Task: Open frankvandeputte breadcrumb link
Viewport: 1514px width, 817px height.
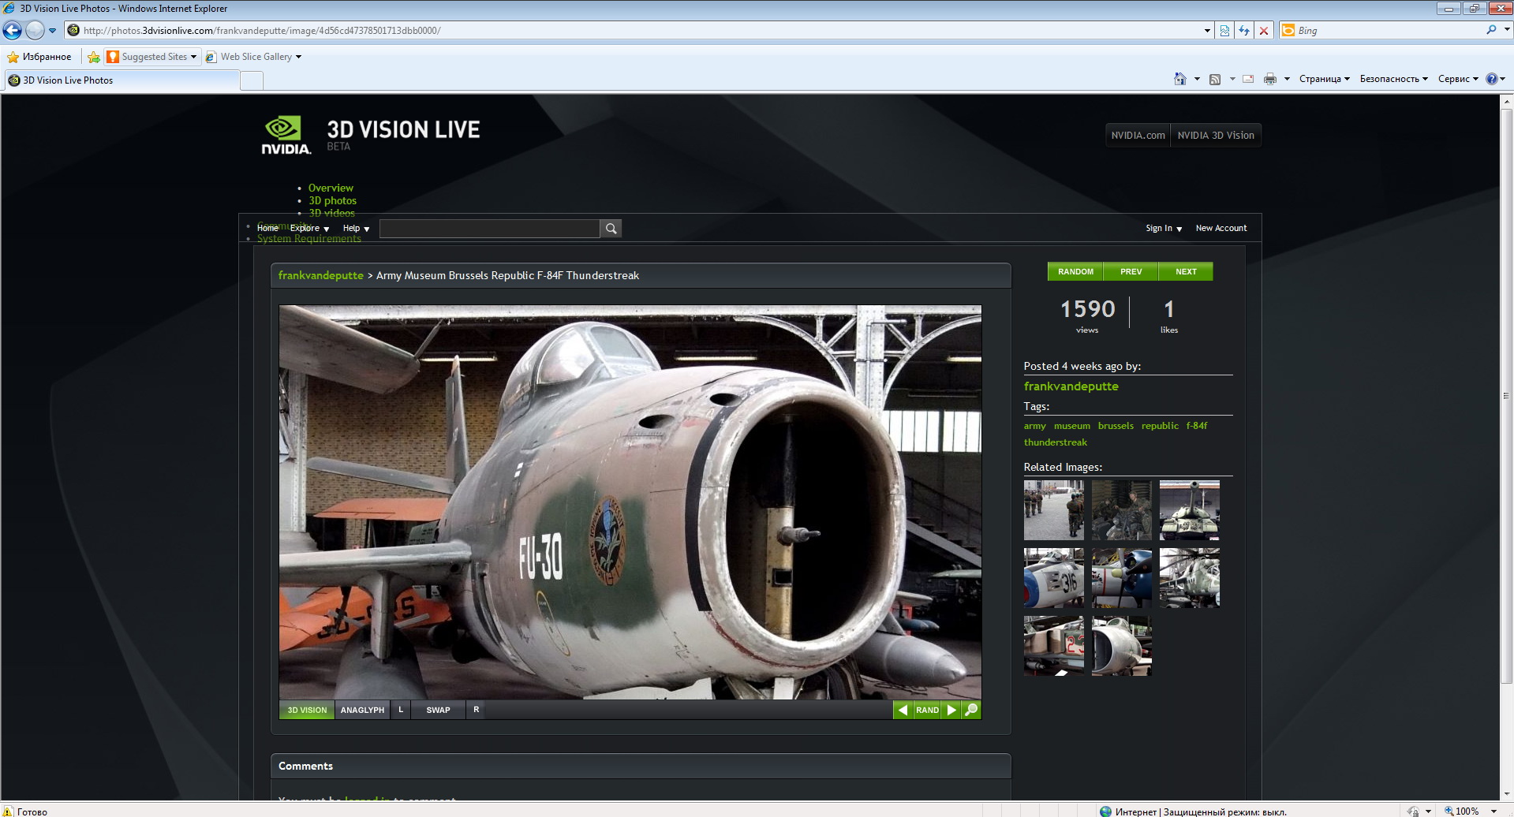Action: pyautogui.click(x=320, y=275)
